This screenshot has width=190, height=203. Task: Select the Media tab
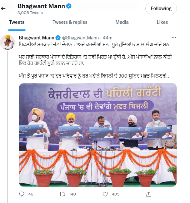(122, 22)
